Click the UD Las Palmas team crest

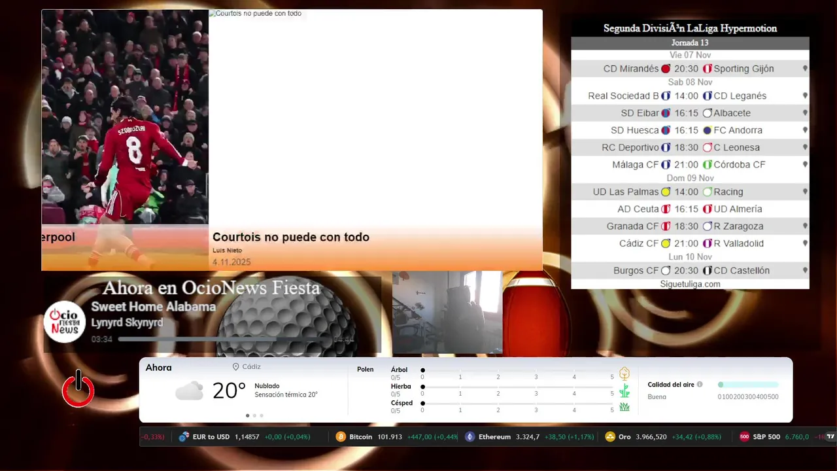point(666,192)
